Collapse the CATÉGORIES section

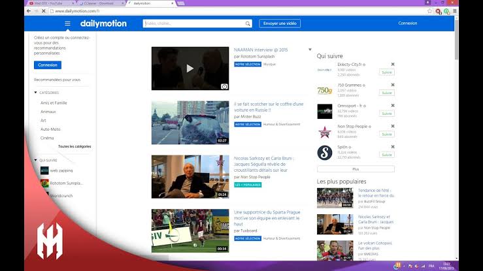pos(35,92)
